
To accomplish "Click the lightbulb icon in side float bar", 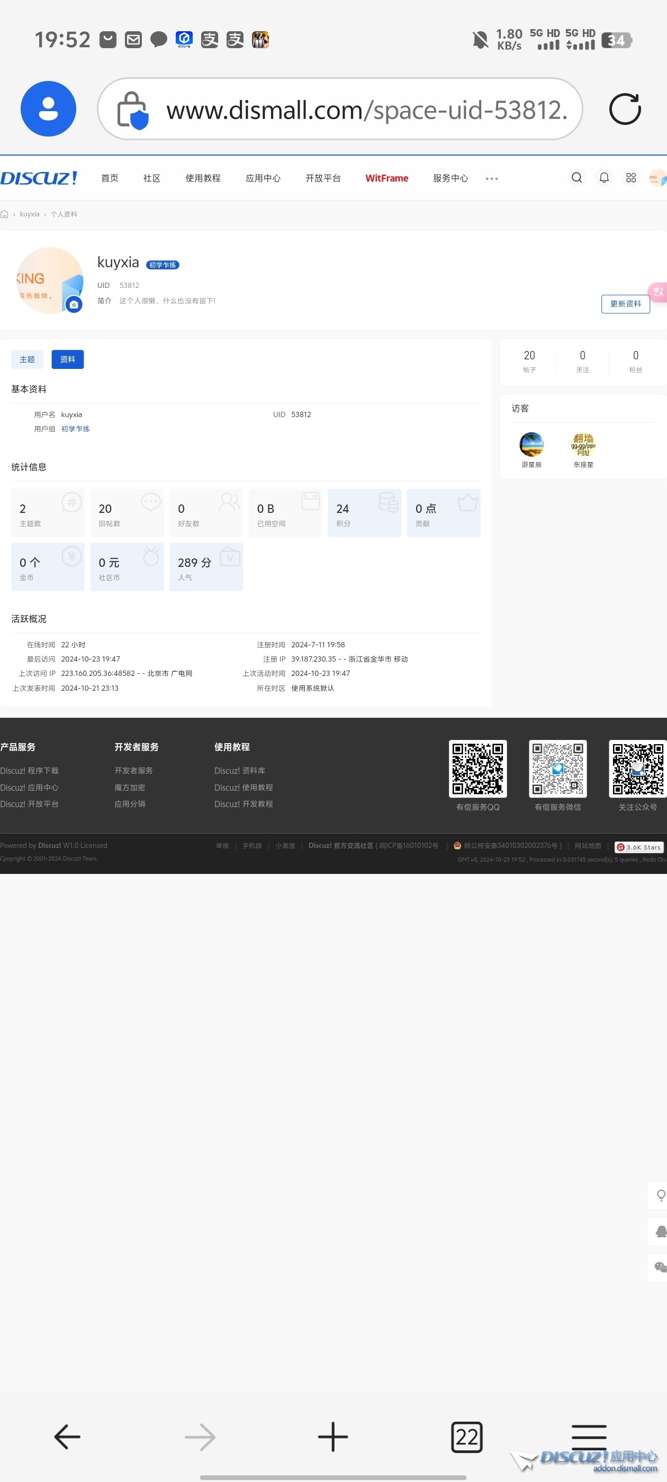I will coord(661,1196).
